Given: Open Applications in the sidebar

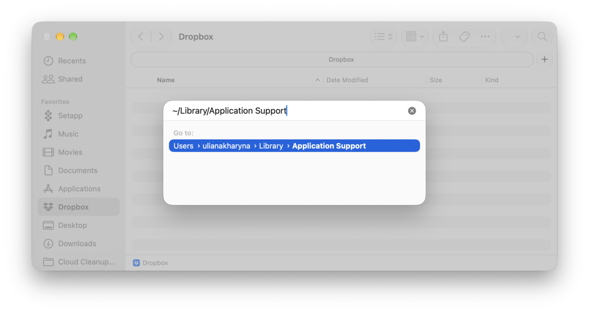Looking at the screenshot, I should click(x=78, y=189).
